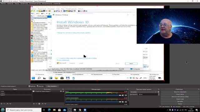The width and height of the screenshot is (200, 112).
Task: Open the Инструменты menu
Action: (47, 3)
